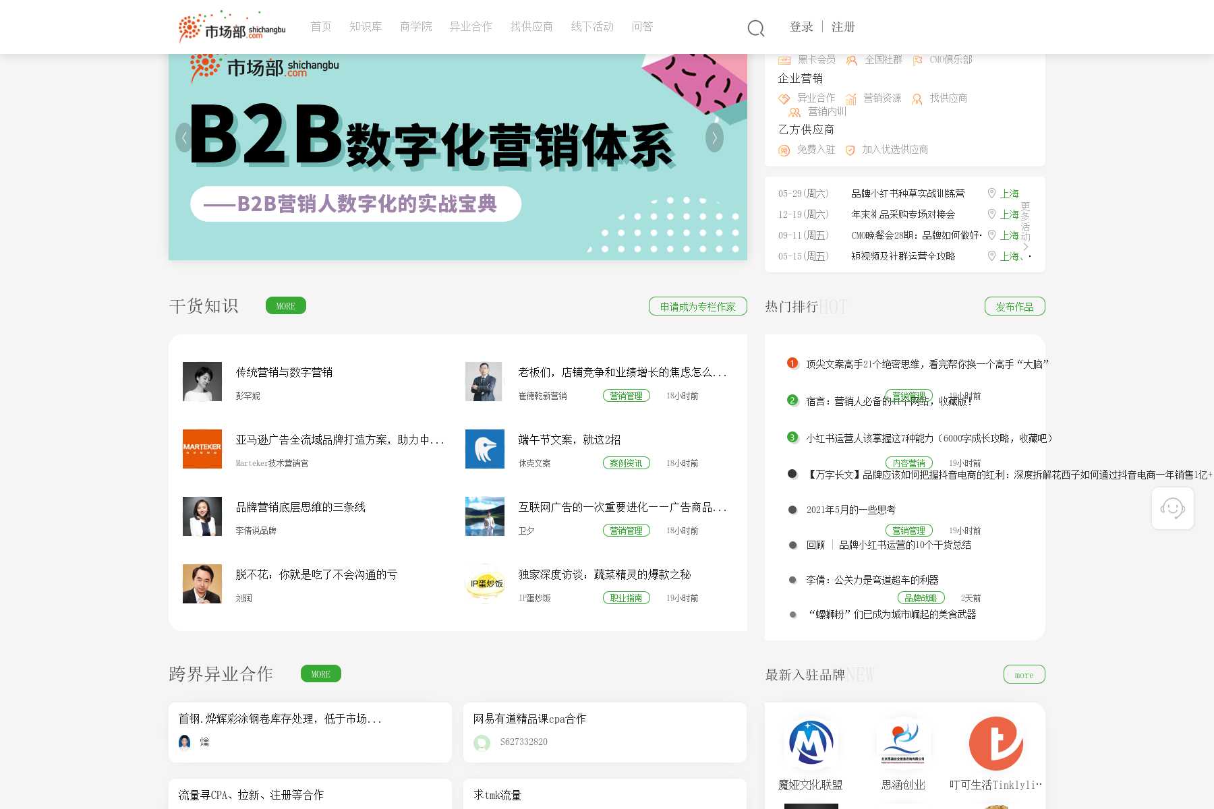Click 案例资讯 tag on 休克文案 article

pos(627,463)
